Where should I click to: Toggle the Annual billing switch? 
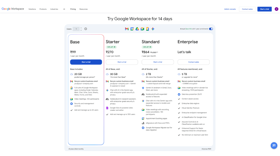tap(211, 29)
